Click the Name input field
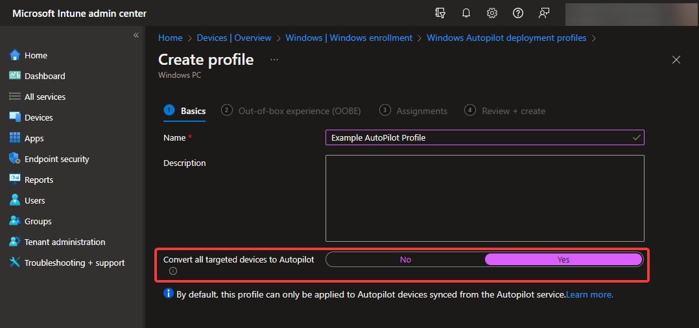 tap(485, 137)
